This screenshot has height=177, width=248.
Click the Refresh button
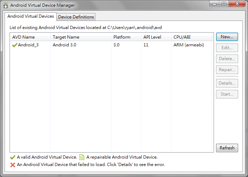click(227, 148)
